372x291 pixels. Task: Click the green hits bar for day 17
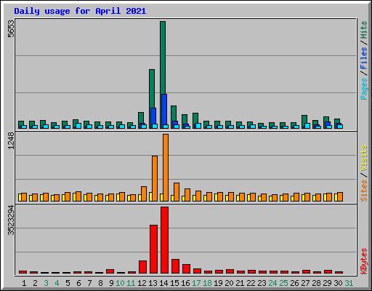point(195,119)
